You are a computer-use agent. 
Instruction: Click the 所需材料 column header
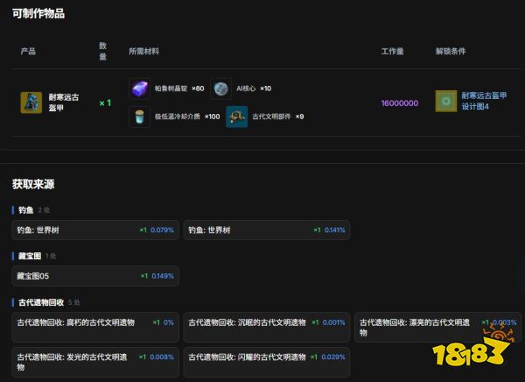coord(144,52)
